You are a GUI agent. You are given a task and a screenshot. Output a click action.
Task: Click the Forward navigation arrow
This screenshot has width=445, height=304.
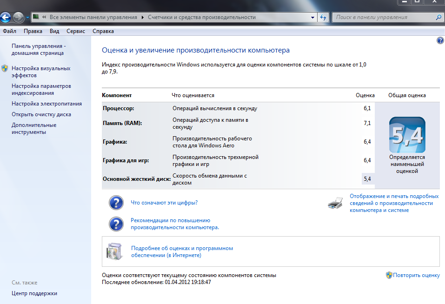click(19, 17)
